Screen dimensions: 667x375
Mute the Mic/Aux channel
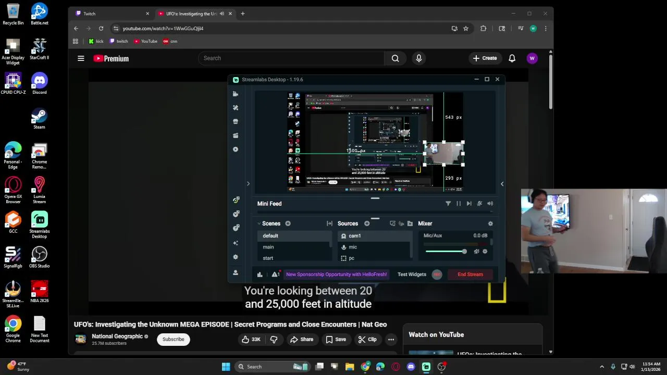[476, 252]
